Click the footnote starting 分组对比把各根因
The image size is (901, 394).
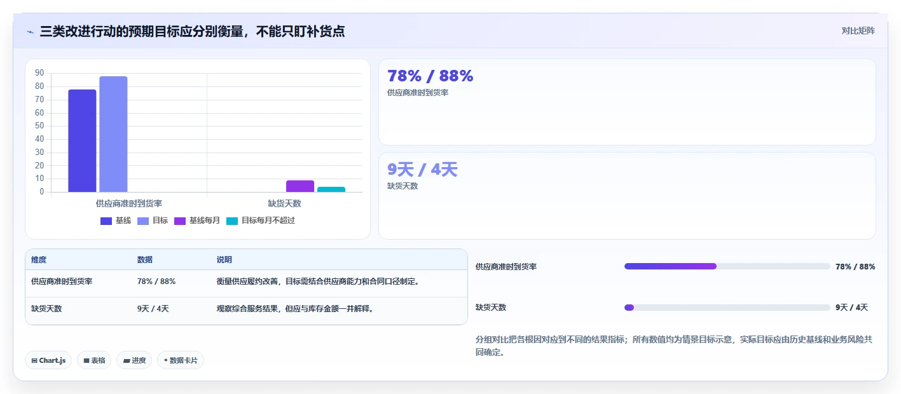[674, 346]
